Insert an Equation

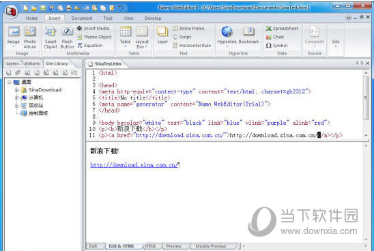click(90, 46)
